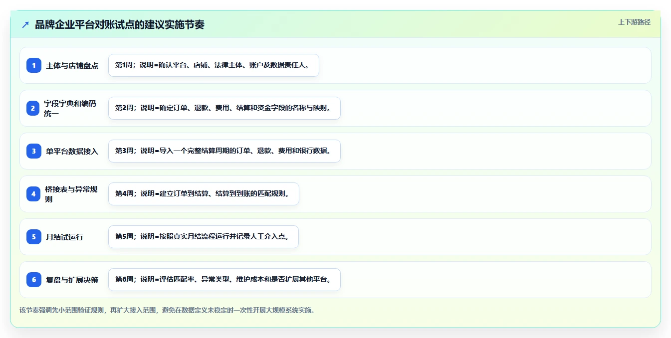Select the 桥接表与异常规则 step label

pos(71,194)
